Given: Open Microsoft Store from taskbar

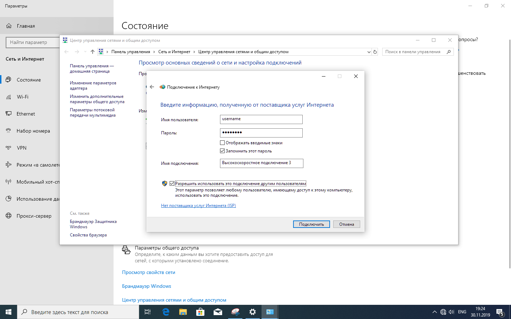Looking at the screenshot, I should click(x=200, y=312).
